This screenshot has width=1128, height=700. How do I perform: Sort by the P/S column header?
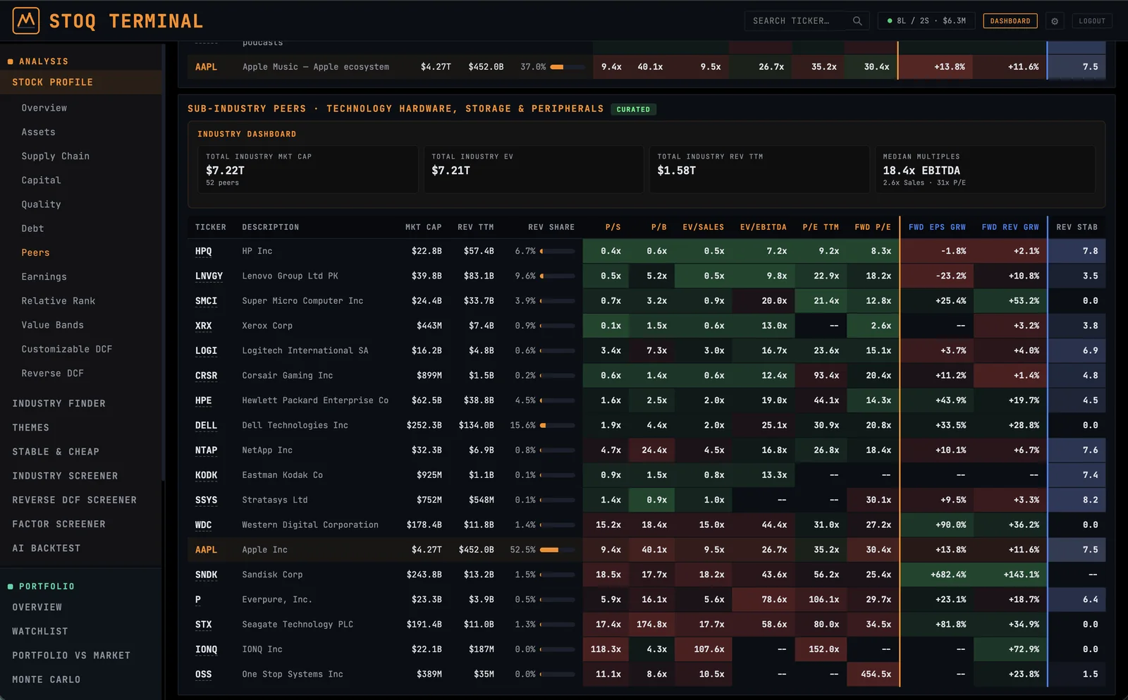613,227
